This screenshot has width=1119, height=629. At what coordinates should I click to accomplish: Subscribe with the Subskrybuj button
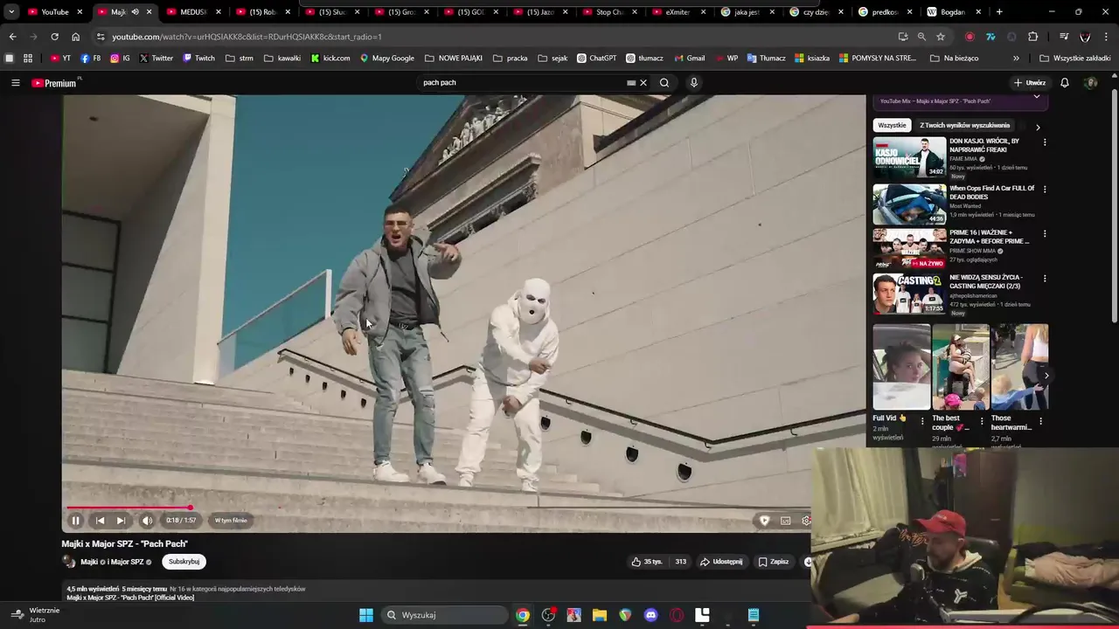pos(184,562)
